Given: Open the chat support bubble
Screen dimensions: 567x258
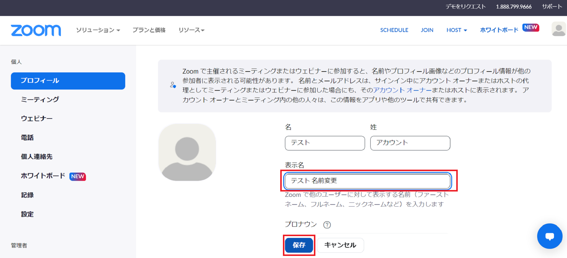Looking at the screenshot, I should coord(549,236).
